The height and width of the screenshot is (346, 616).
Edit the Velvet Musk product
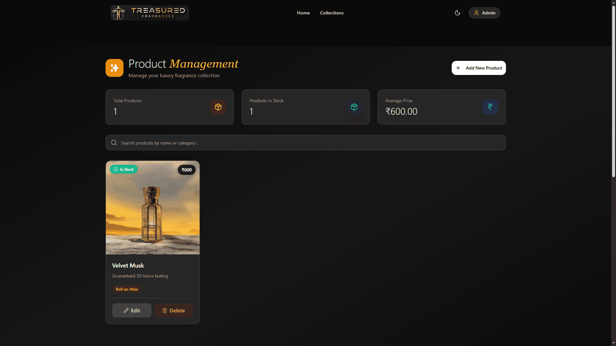point(132,310)
